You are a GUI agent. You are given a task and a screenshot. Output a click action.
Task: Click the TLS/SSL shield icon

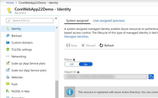point(8,49)
